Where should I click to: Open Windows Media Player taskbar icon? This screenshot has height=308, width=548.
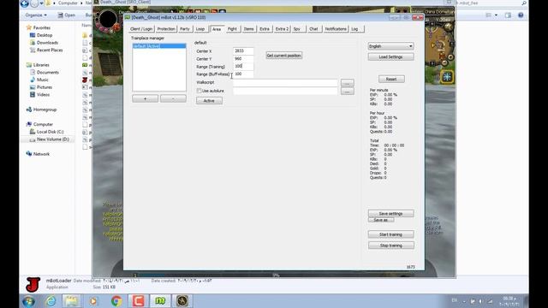93,301
